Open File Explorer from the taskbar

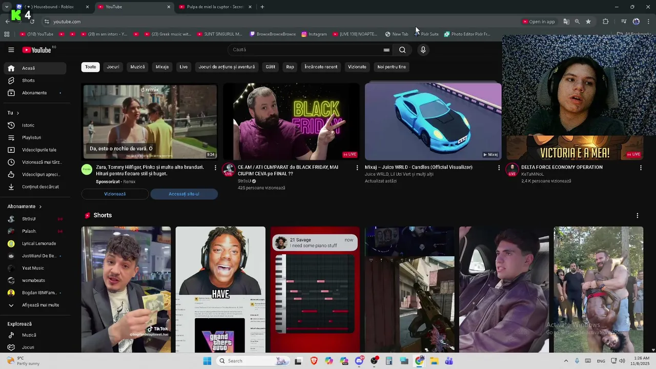point(434,361)
